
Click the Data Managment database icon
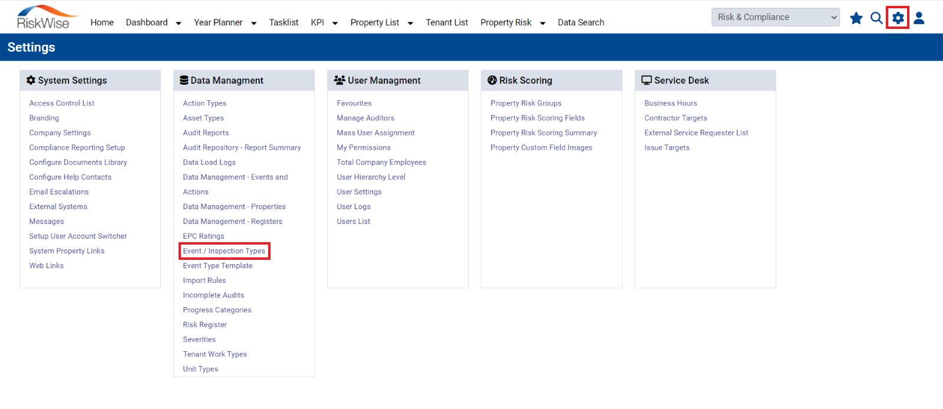(184, 80)
